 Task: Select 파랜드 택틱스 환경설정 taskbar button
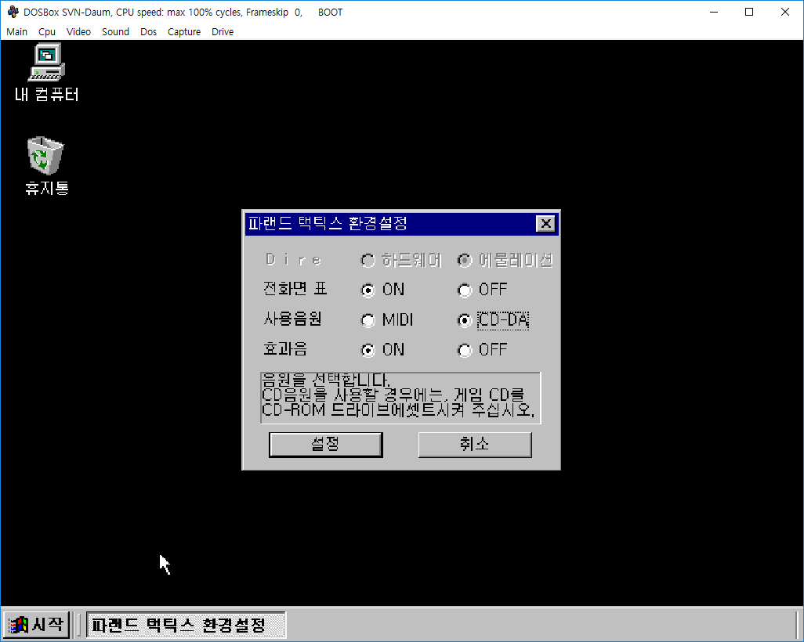point(186,625)
